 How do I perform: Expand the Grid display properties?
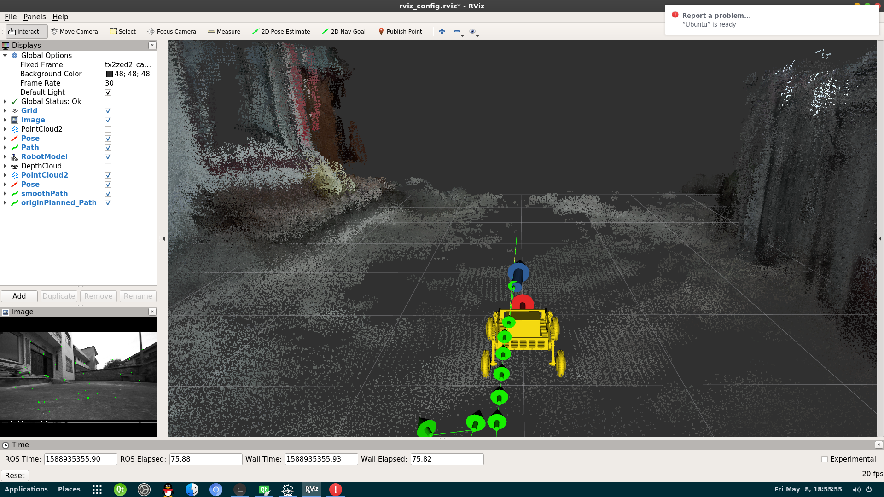point(5,110)
